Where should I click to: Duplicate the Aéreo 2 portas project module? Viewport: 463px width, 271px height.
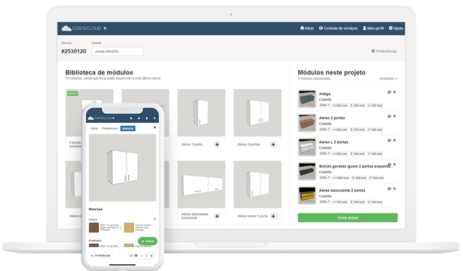click(389, 116)
